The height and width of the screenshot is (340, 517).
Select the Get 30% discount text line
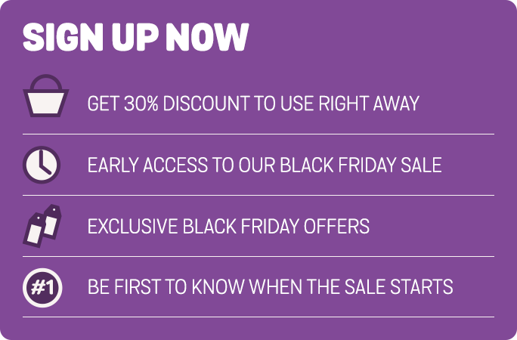(x=253, y=104)
